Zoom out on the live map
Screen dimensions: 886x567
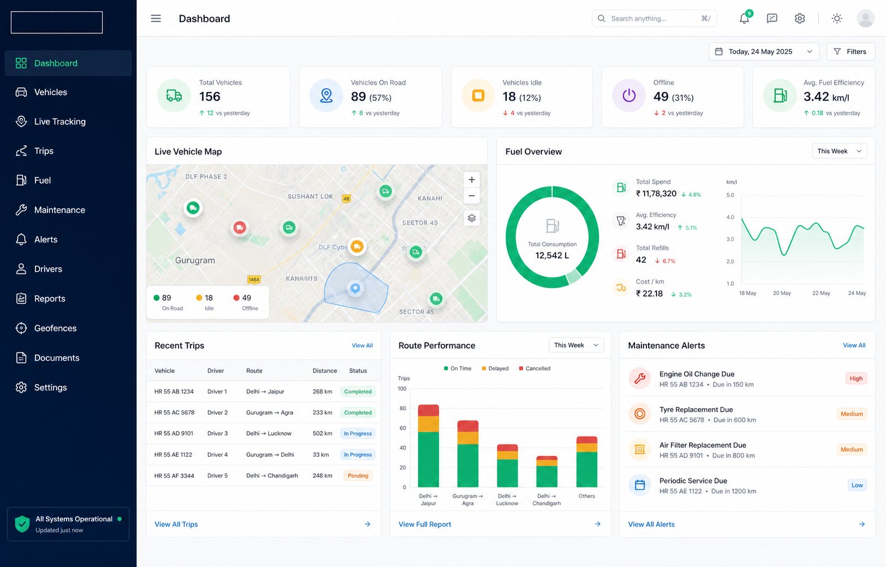click(x=472, y=196)
